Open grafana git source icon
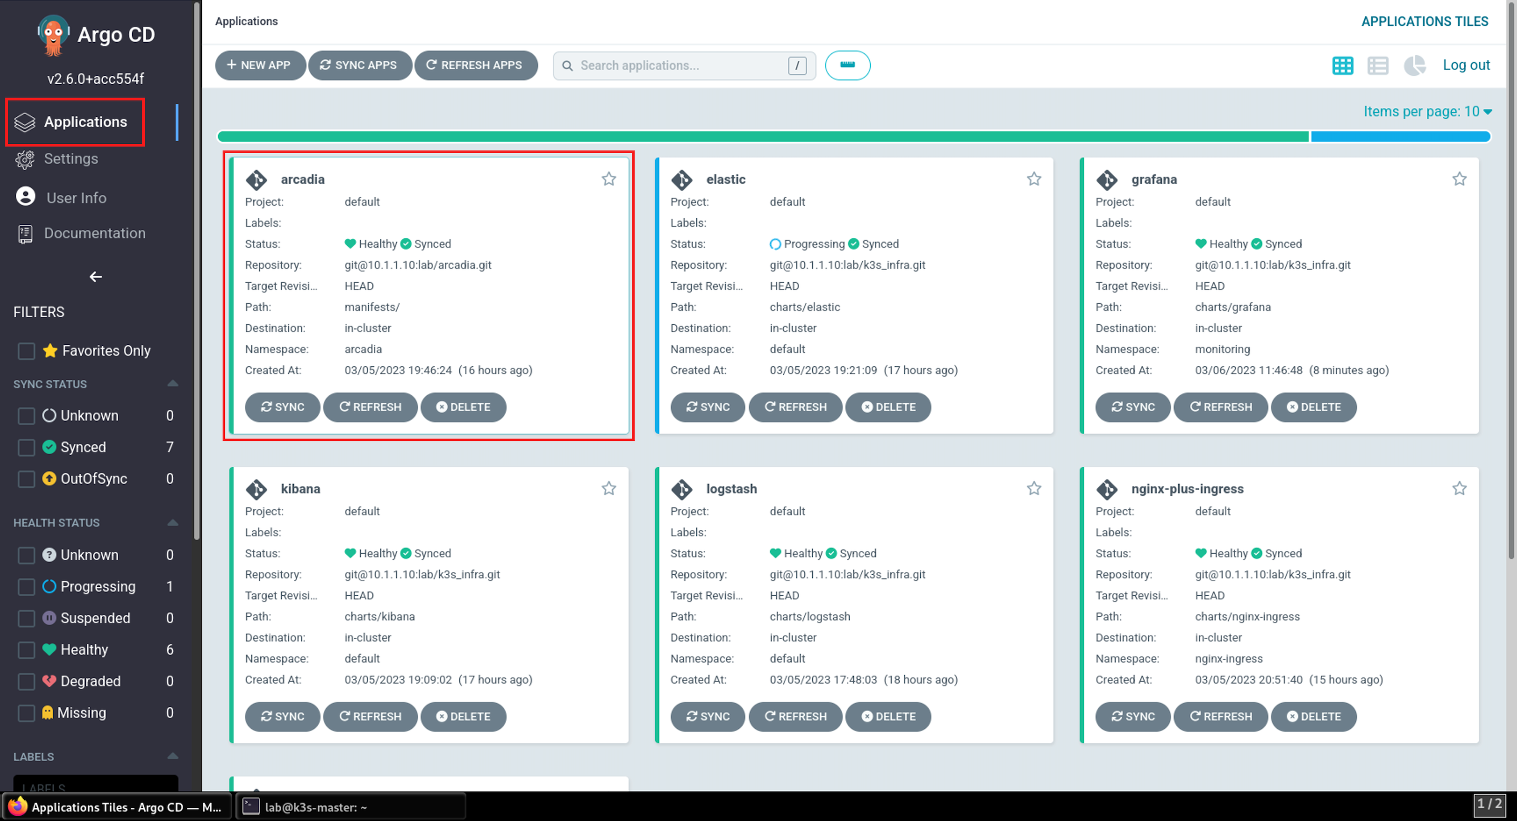Screen dimensions: 1517x821 [x=1107, y=179]
